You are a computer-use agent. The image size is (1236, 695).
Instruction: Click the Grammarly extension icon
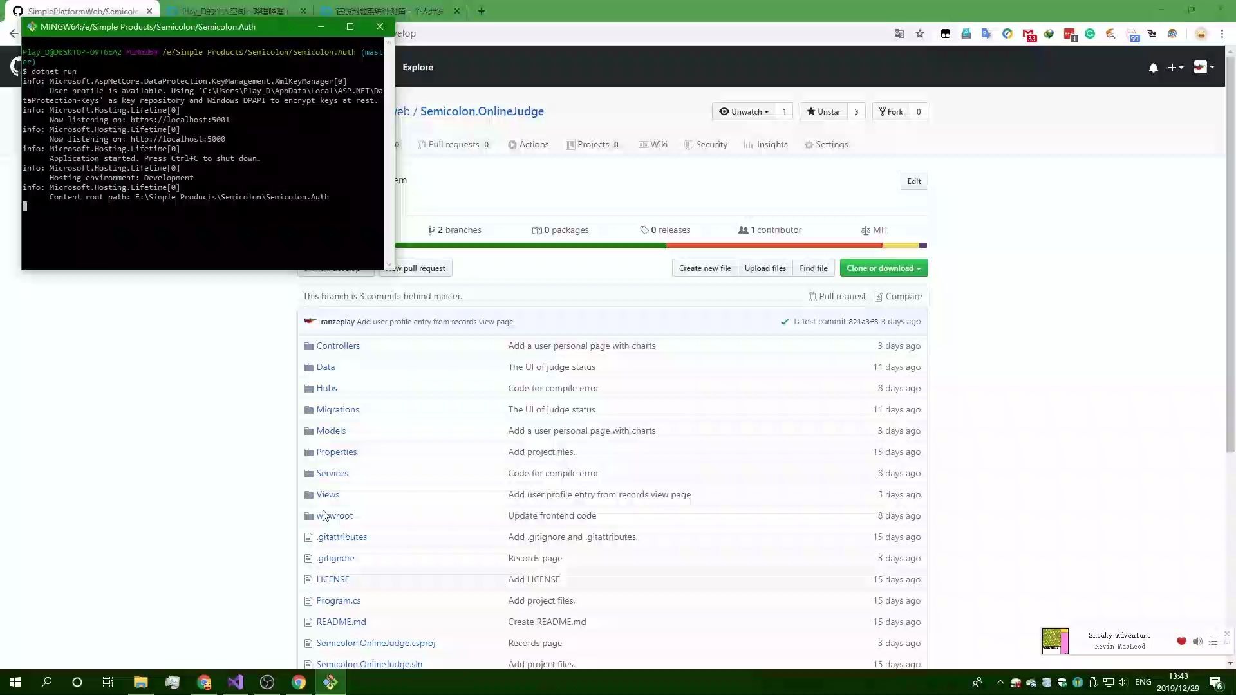pos(1090,33)
